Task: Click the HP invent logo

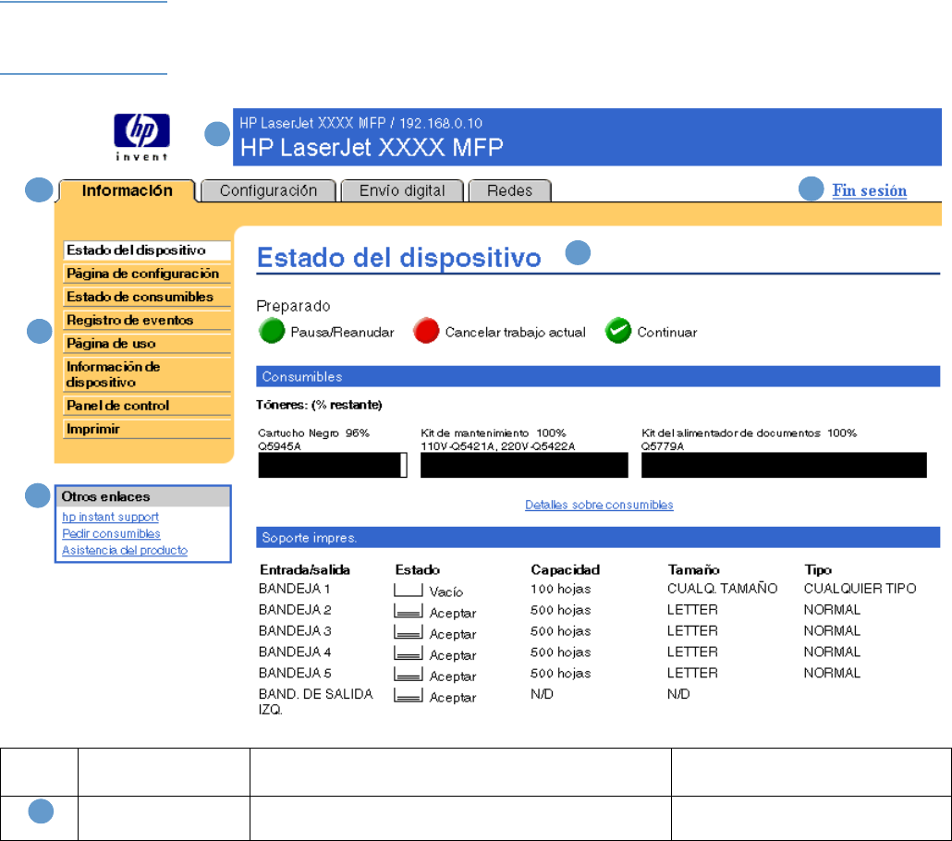Action: coord(141,137)
